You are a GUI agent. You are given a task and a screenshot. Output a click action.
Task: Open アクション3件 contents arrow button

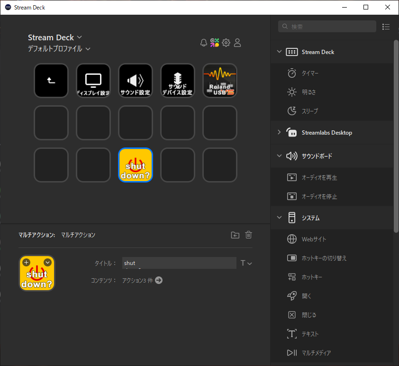coord(159,280)
